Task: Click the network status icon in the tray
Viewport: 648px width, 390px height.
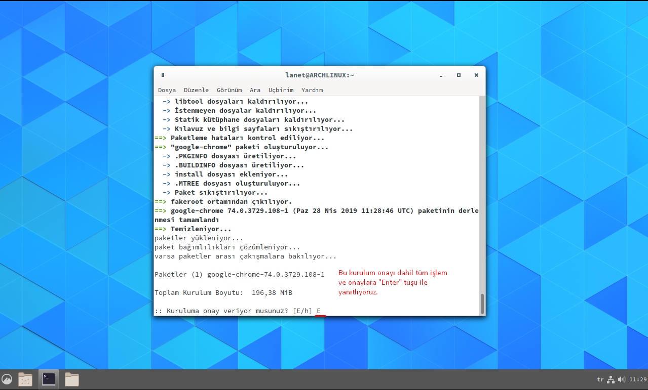Action: (x=610, y=379)
